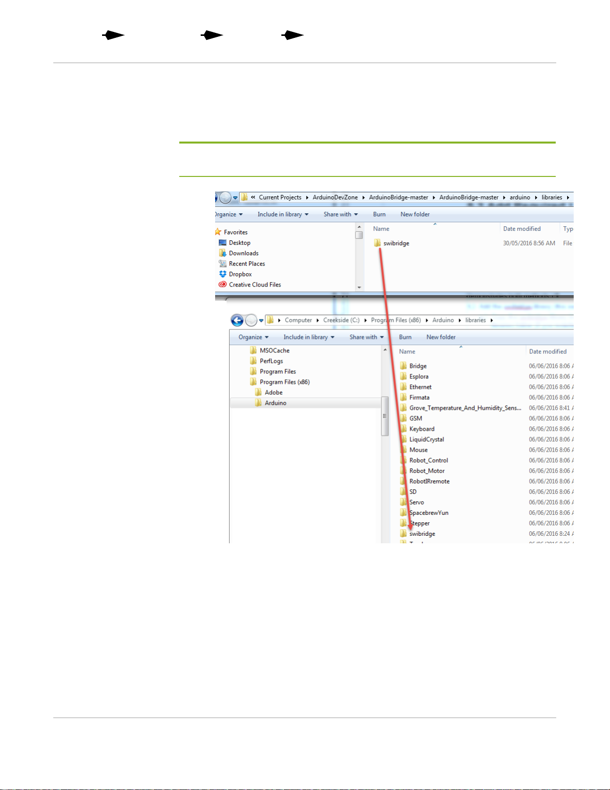Click address bar folder icon in bottom window
610x790 pixels.
coord(270,320)
